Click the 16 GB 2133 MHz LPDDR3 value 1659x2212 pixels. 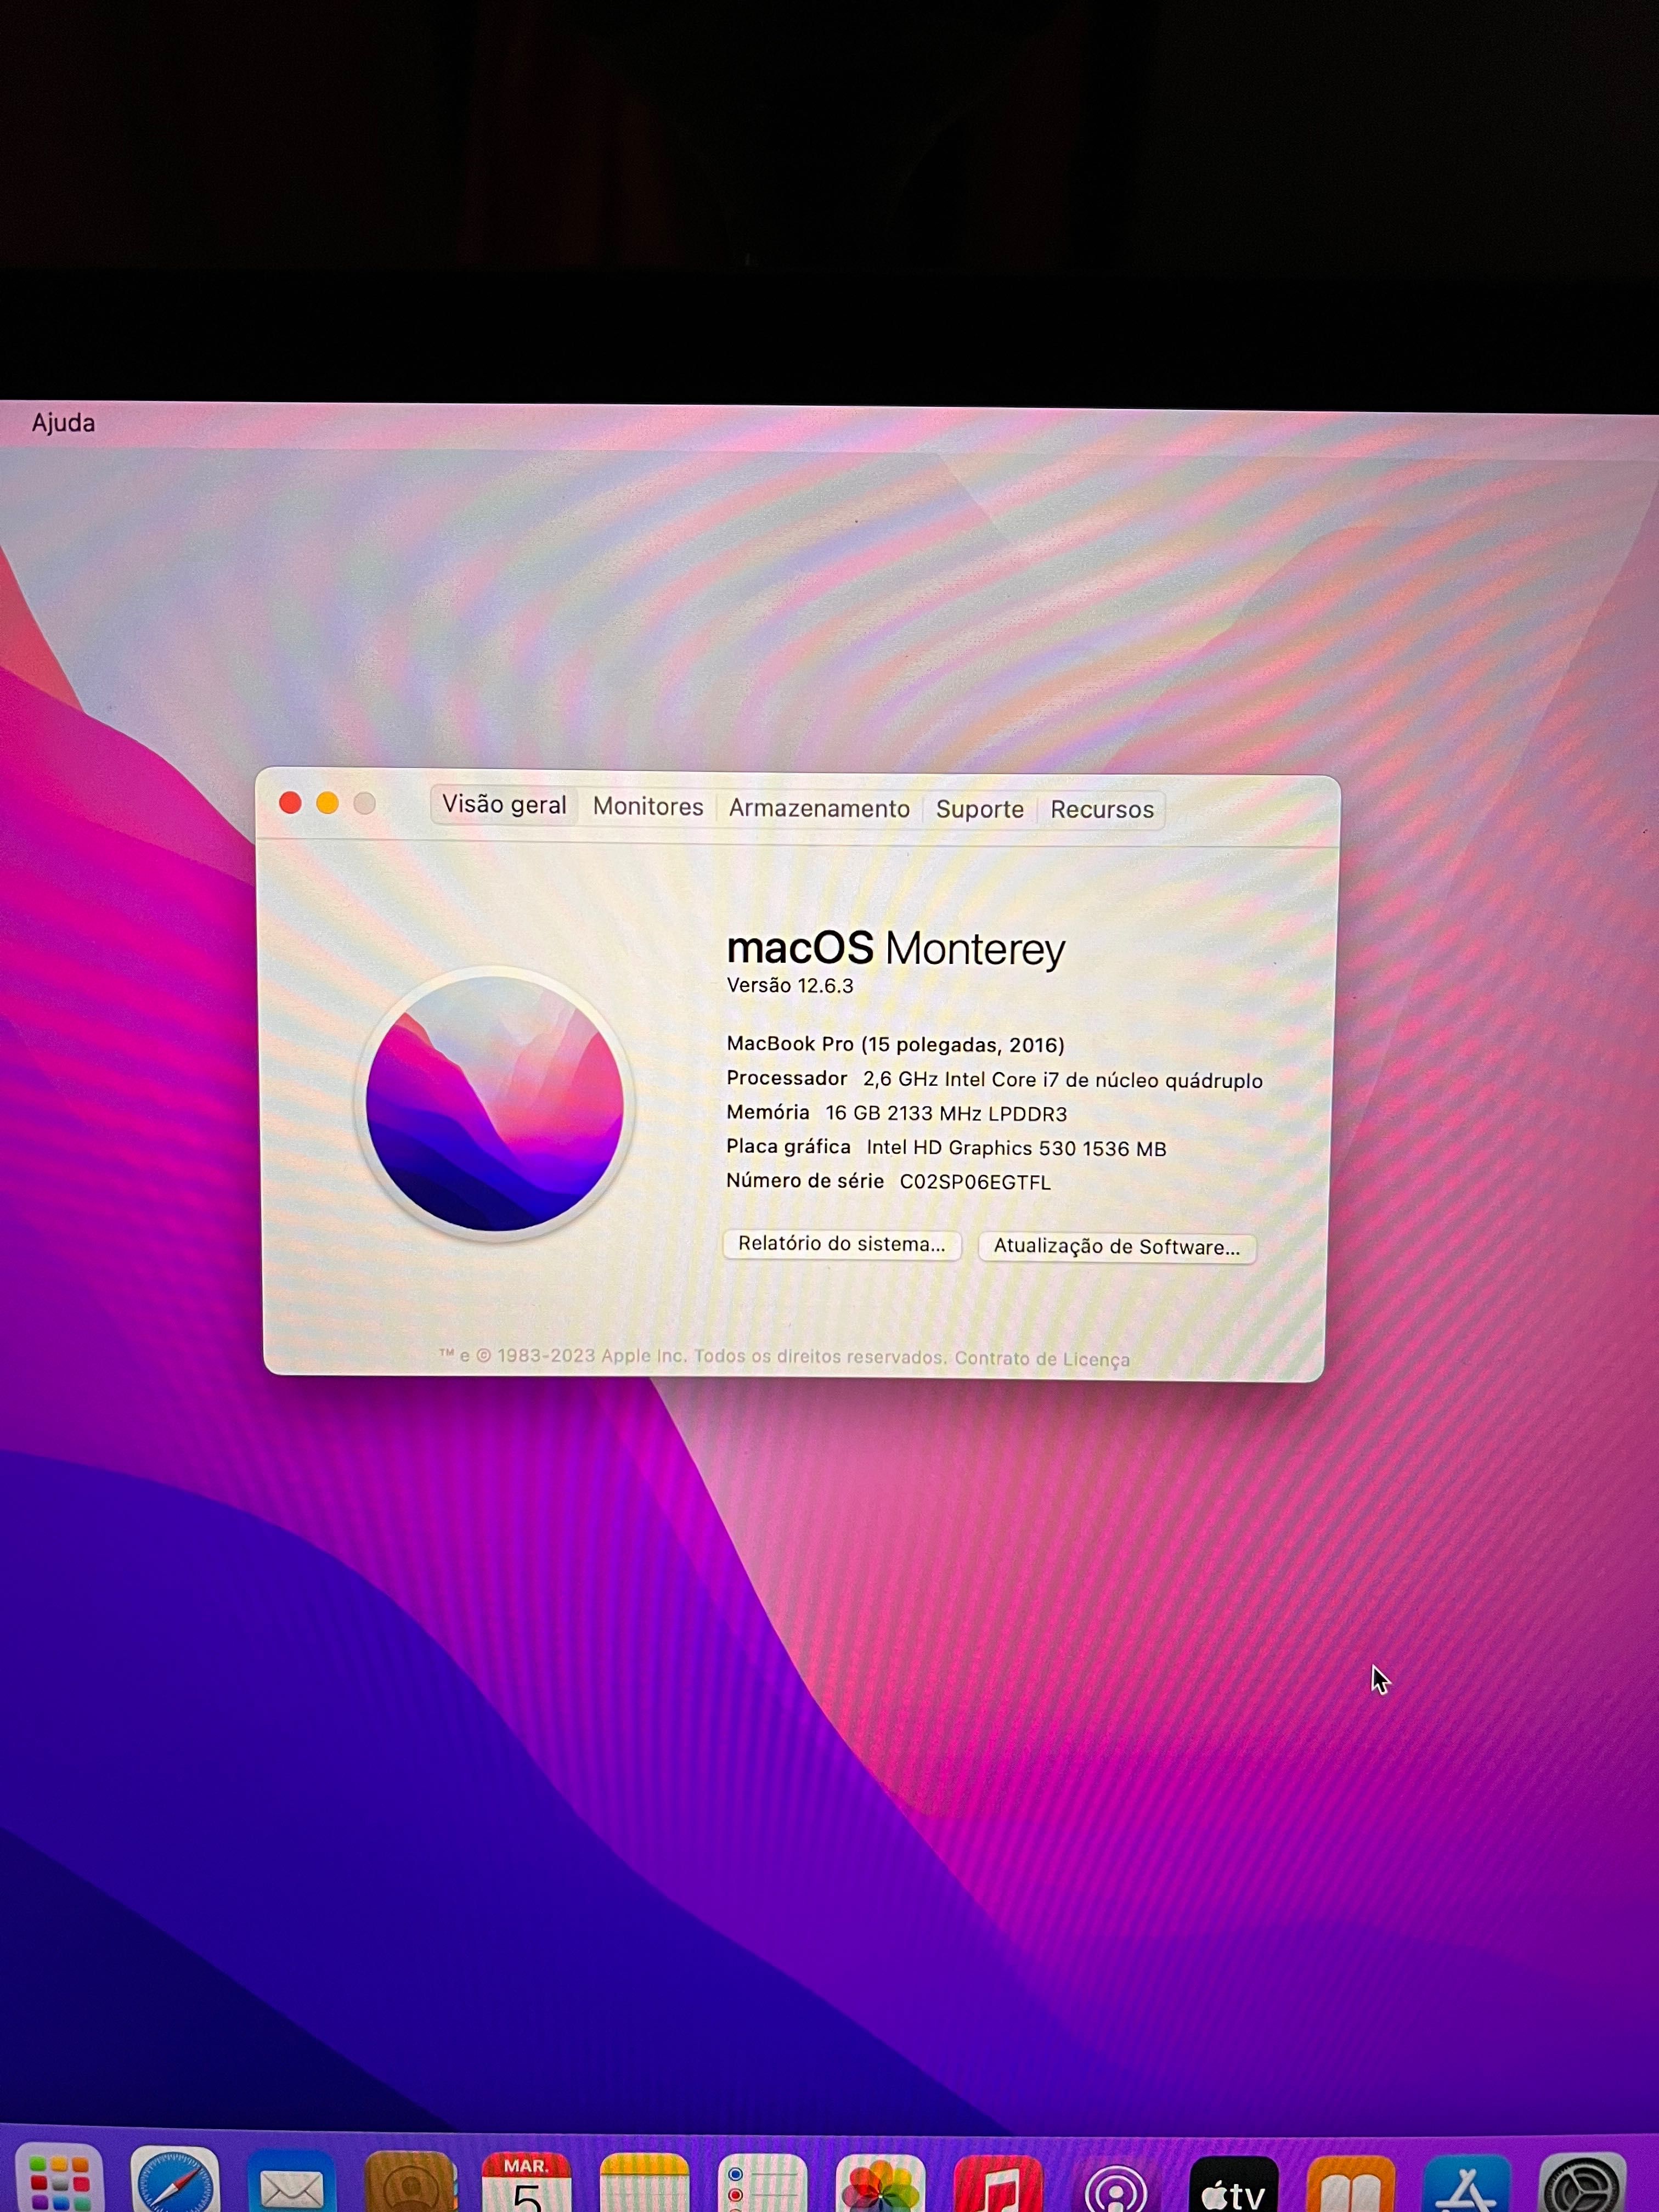click(946, 1114)
